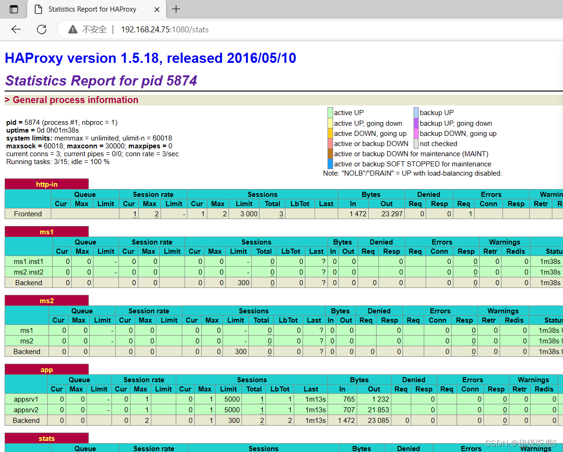Viewport: 563px width, 452px height.
Task: Click the active DOWN, going up orange swatch
Action: pos(330,133)
